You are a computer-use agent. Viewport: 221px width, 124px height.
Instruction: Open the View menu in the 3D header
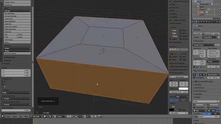[x=8, y=116]
